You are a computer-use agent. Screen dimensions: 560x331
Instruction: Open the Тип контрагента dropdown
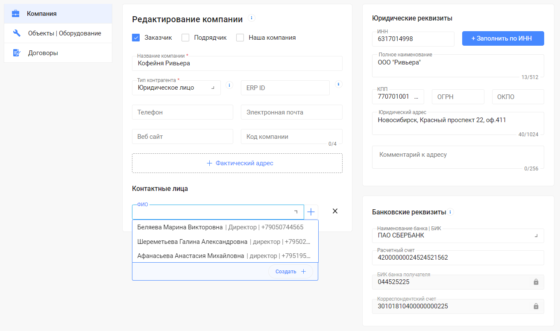click(x=176, y=88)
